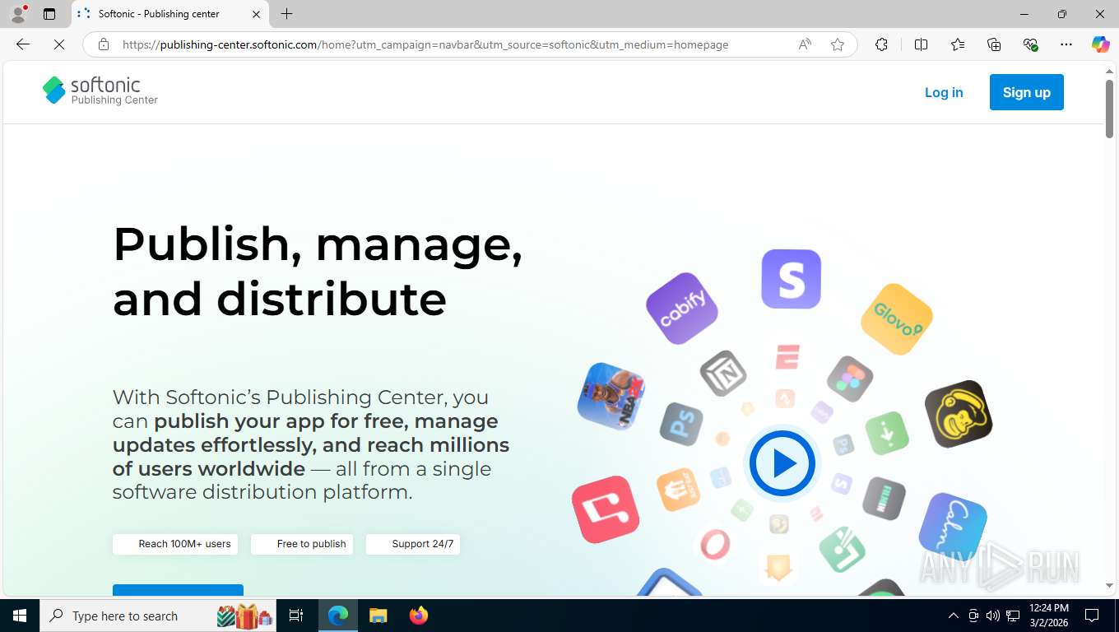This screenshot has width=1119, height=632.
Task: Add this page to favorites star
Action: pos(838,44)
